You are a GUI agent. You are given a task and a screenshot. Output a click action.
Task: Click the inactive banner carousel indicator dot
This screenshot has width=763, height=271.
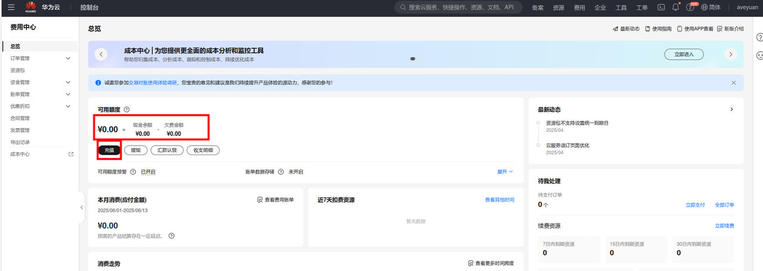click(x=419, y=59)
